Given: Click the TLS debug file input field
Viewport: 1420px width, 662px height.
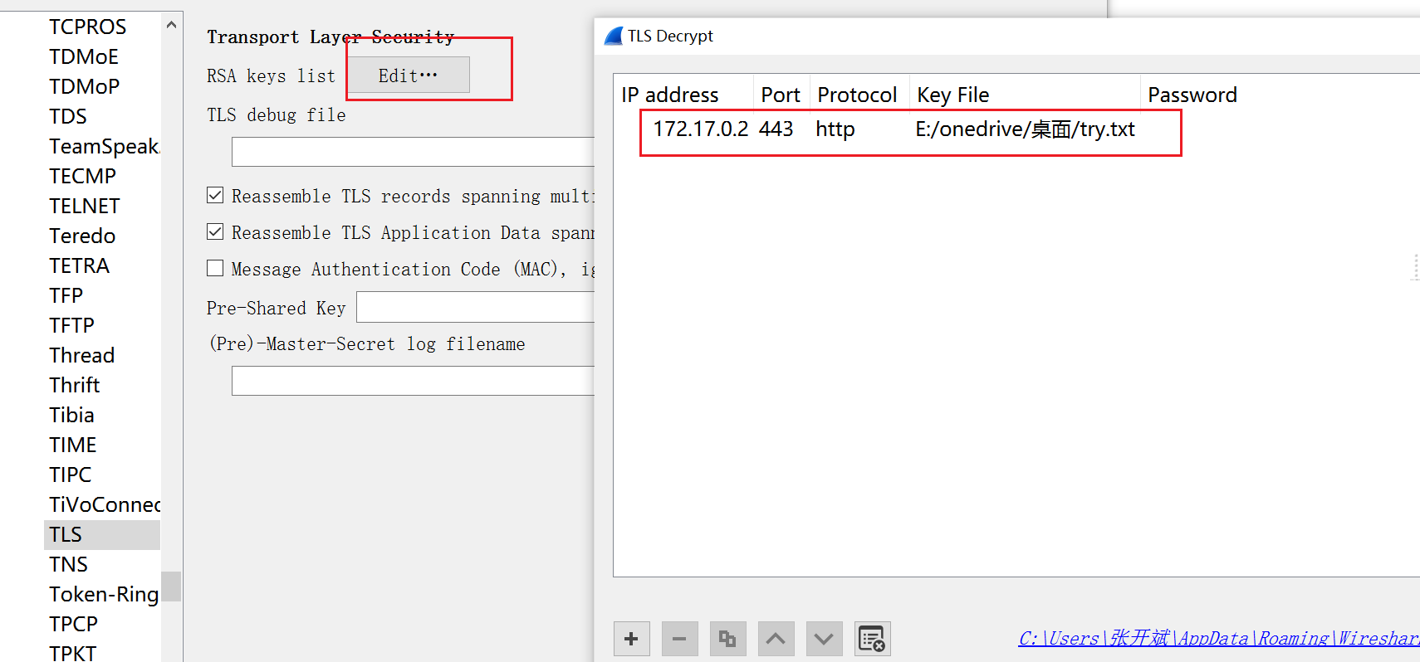Looking at the screenshot, I should coord(413,152).
